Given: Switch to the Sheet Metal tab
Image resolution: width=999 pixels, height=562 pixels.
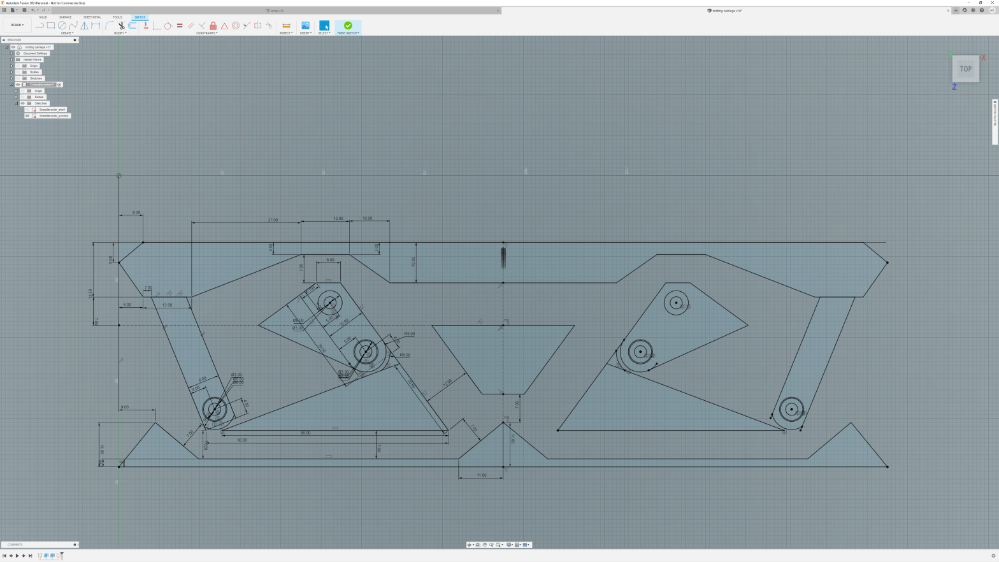Looking at the screenshot, I should pos(92,17).
